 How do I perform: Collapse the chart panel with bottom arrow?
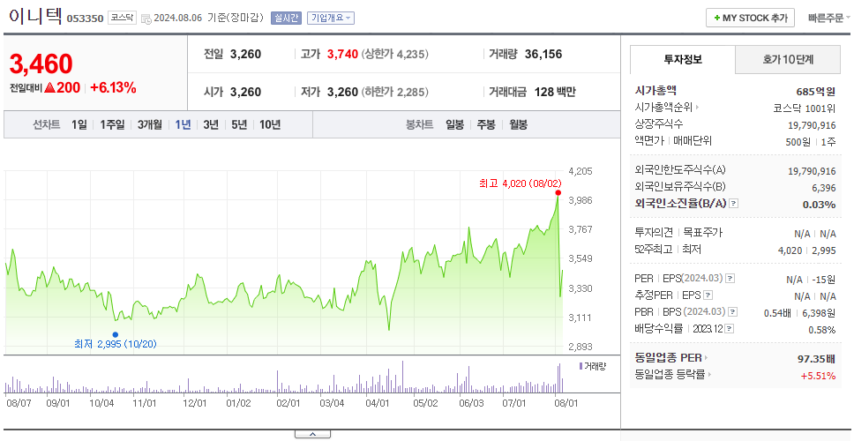[312, 435]
